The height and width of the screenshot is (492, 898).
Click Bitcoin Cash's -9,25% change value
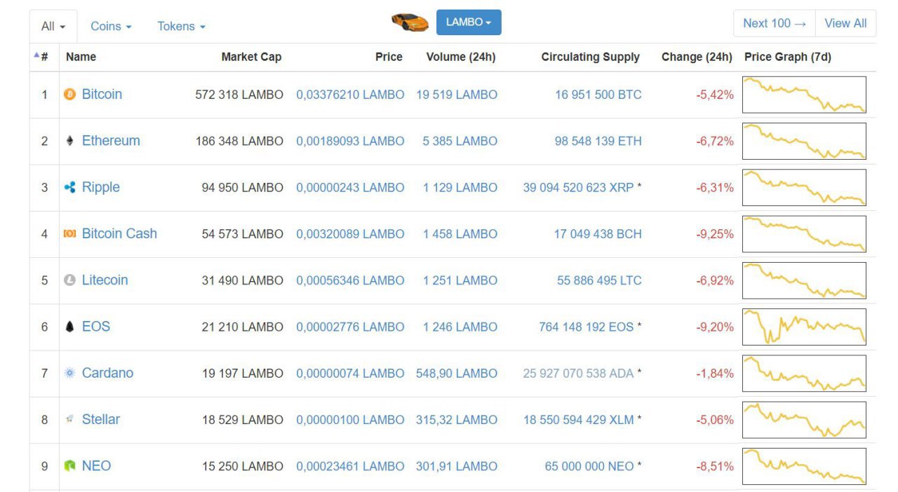coord(715,234)
